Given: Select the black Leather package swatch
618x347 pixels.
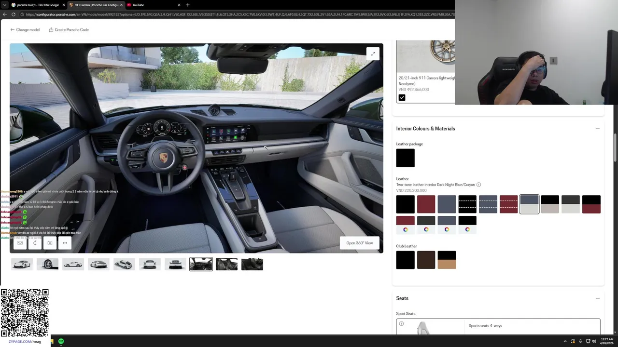Looking at the screenshot, I should click(x=405, y=158).
